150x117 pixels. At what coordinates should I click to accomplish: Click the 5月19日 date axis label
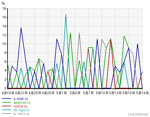pos(142,93)
